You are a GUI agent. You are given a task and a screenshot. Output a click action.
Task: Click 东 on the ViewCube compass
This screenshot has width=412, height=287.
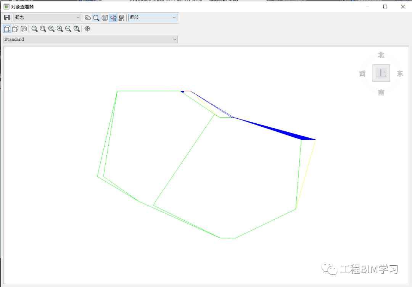click(x=400, y=73)
